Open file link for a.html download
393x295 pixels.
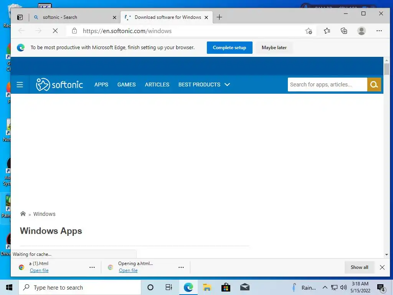(128, 270)
